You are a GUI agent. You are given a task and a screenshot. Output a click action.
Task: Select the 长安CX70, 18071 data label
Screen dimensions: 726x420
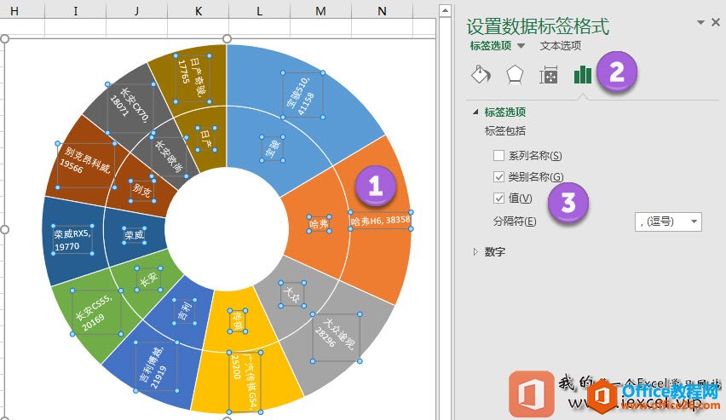(x=130, y=109)
